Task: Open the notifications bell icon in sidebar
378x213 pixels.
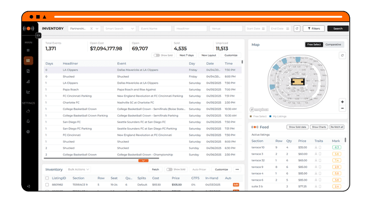Action: pos(28,121)
